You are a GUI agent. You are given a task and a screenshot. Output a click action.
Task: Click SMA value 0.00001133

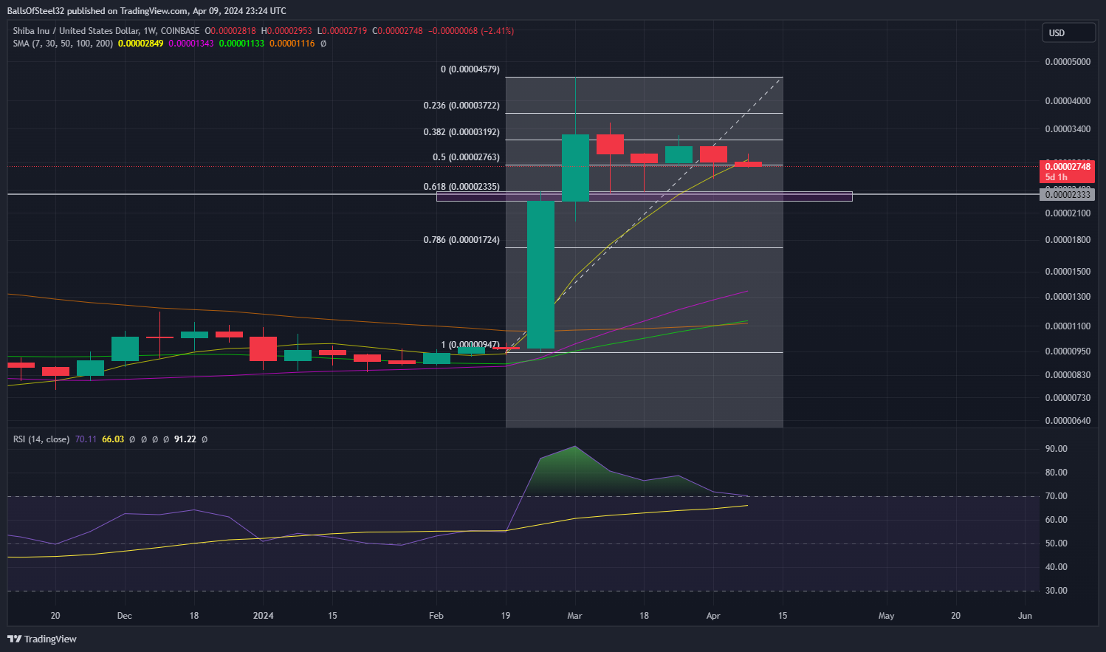coord(241,44)
